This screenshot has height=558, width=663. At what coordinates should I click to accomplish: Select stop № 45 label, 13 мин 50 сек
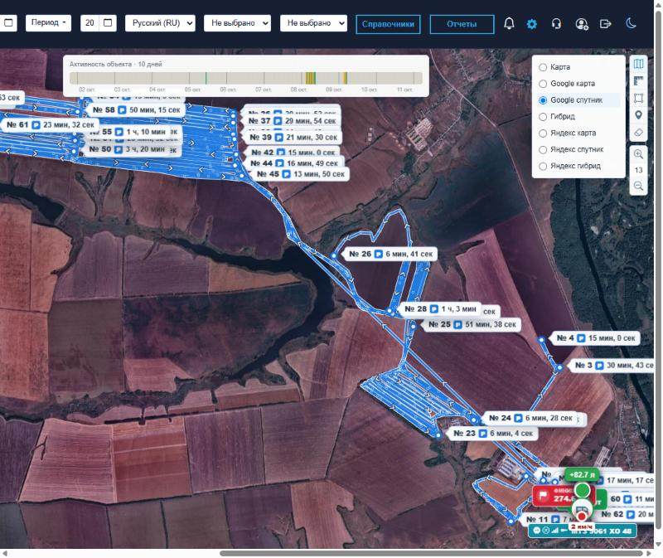300,174
